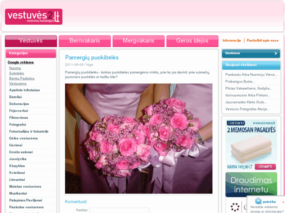
Task: Click the Užsisakyti button in Dormeo ad
Action: click(265, 167)
